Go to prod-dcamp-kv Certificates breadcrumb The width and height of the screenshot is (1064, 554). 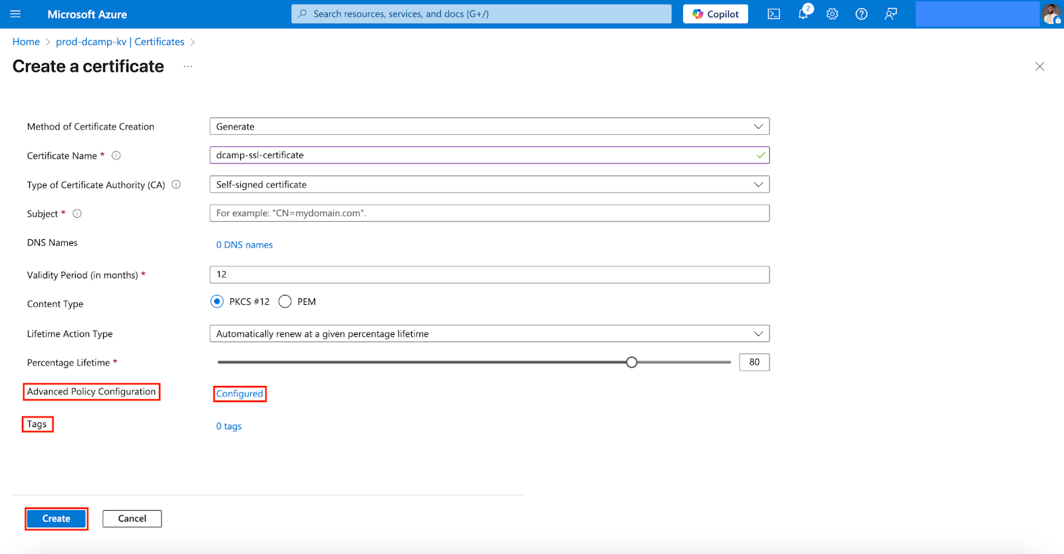pyautogui.click(x=120, y=42)
